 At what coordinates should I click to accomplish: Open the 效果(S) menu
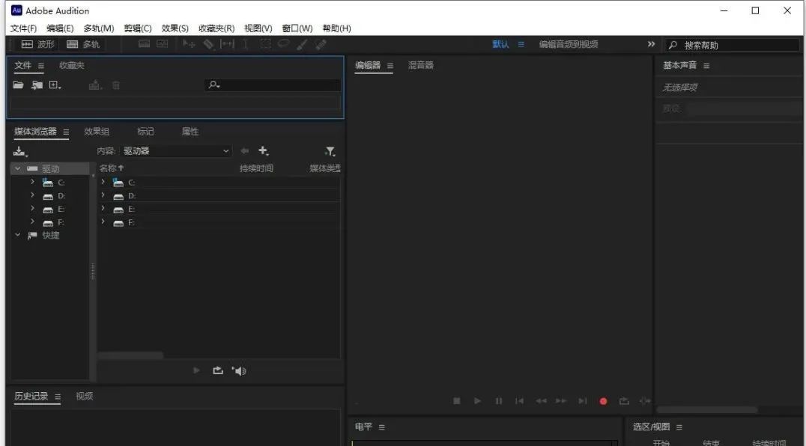(x=176, y=28)
